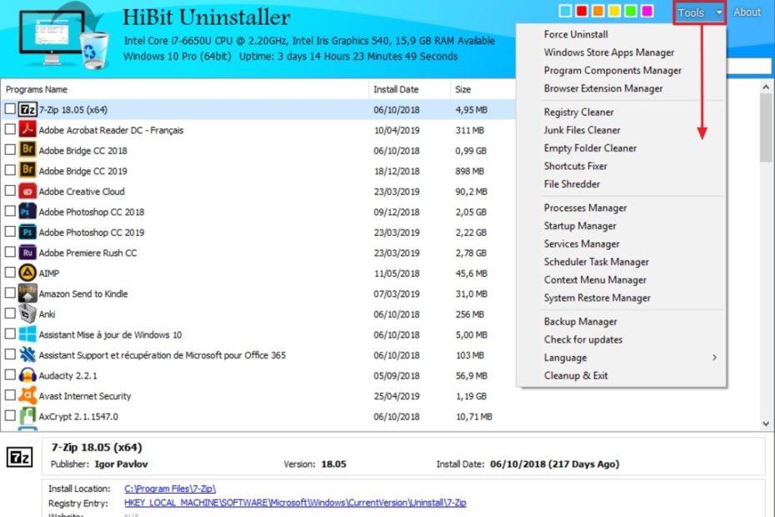The width and height of the screenshot is (775, 517).
Task: Pick the magenta theme color swatch
Action: click(x=647, y=11)
